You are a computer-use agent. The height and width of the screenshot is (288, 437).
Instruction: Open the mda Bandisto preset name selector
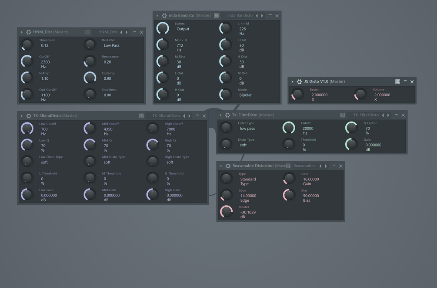point(240,16)
